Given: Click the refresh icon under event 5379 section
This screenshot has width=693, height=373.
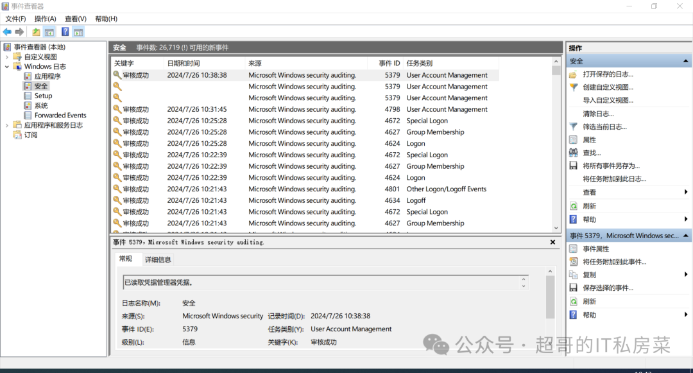Looking at the screenshot, I should (573, 301).
